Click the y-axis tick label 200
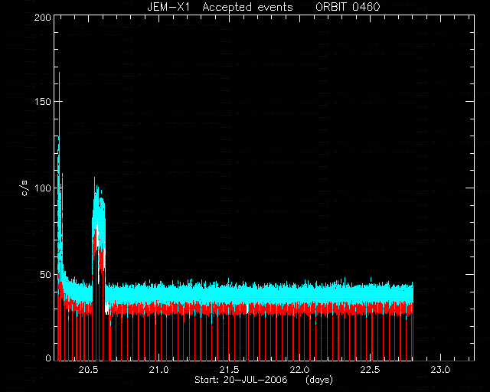Image resolution: width=490 pixels, height=392 pixels. tap(43, 18)
